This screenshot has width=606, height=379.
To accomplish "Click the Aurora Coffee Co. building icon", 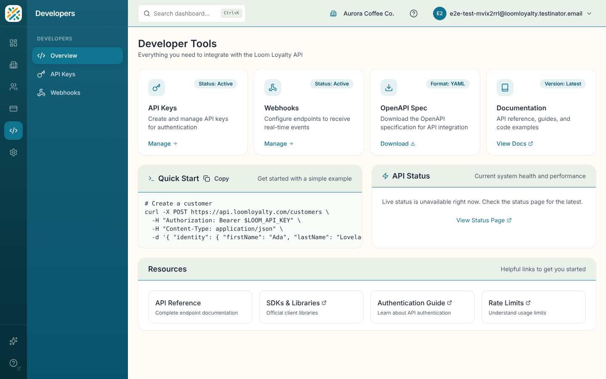I will point(333,13).
